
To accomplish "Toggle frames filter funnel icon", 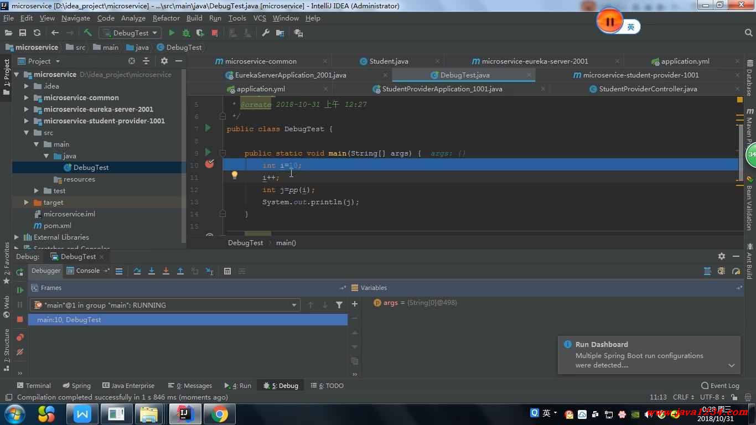I will pos(339,305).
